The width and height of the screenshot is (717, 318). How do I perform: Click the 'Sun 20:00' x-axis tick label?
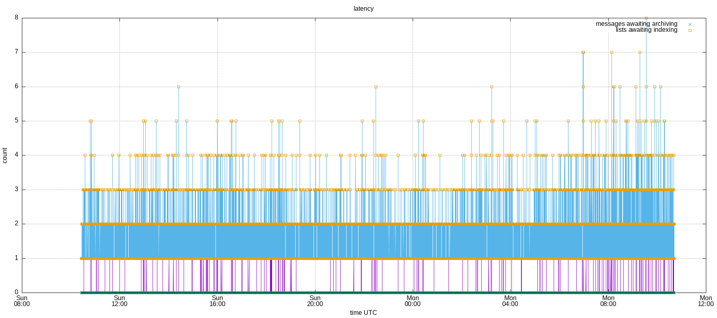[315, 301]
